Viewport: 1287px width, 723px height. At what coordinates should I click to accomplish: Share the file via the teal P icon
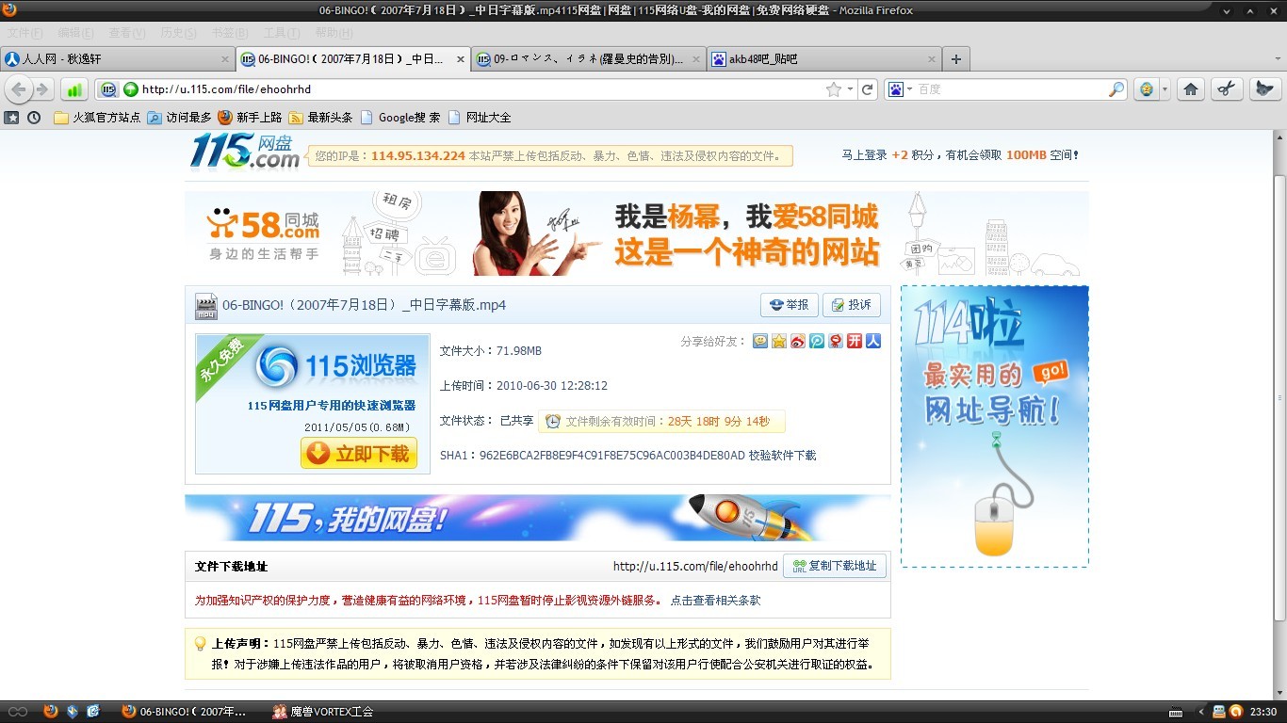pyautogui.click(x=817, y=341)
